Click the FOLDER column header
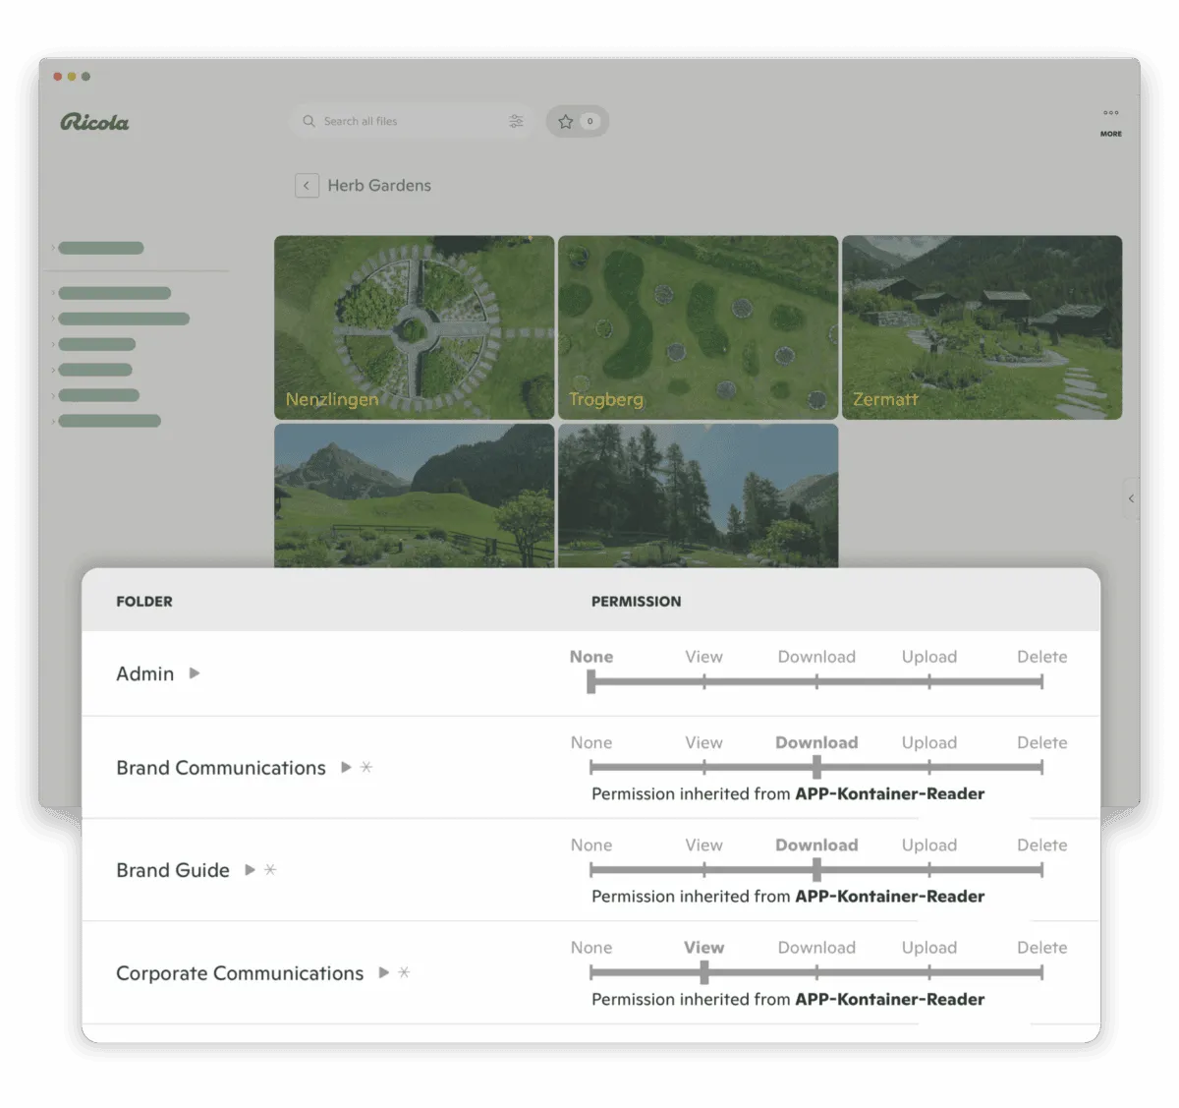Image resolution: width=1179 pixels, height=1108 pixels. [144, 601]
